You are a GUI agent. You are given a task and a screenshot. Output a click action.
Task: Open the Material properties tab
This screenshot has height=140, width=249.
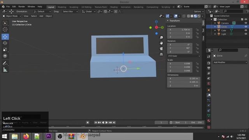[209, 121]
